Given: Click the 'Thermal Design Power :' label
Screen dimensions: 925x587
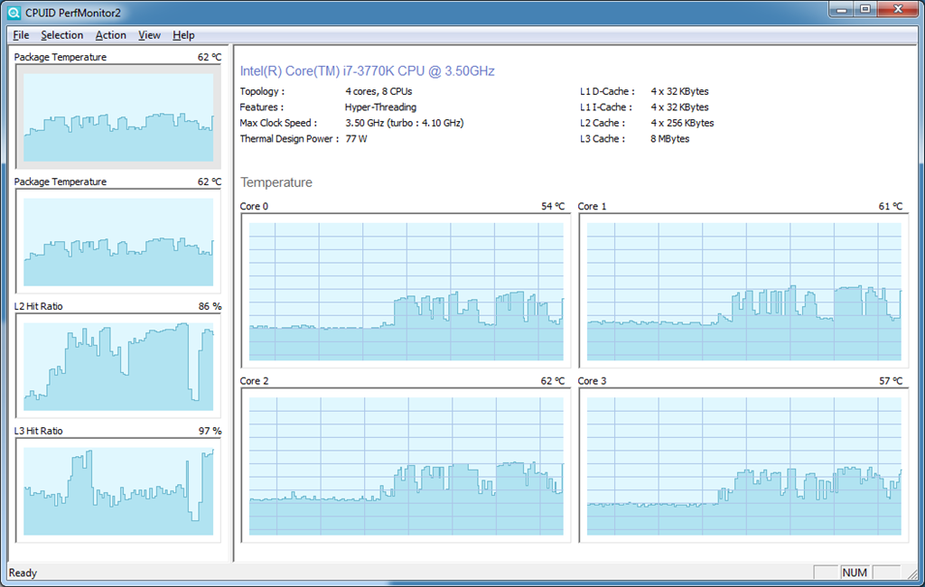Looking at the screenshot, I should [289, 139].
